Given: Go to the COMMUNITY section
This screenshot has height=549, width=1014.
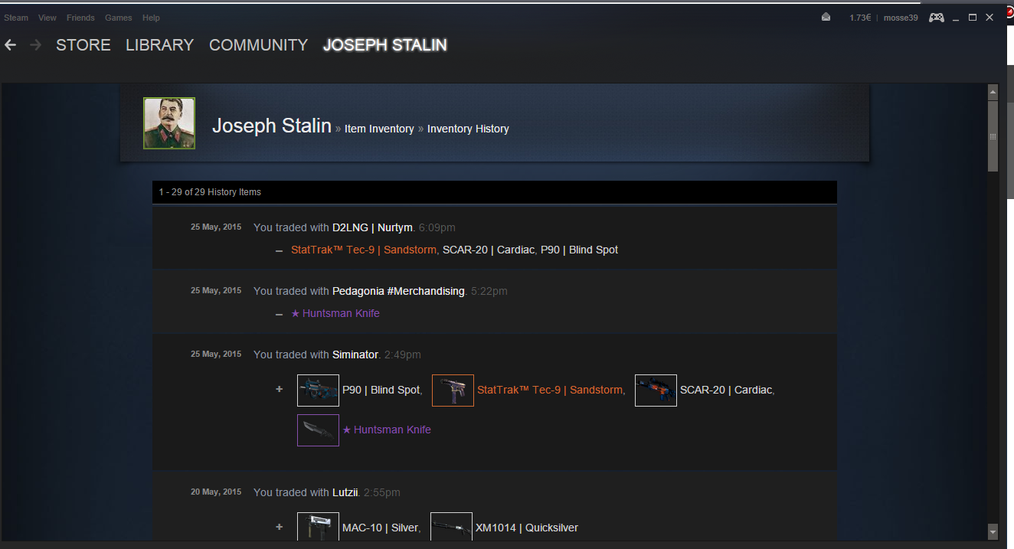Looking at the screenshot, I should click(259, 45).
